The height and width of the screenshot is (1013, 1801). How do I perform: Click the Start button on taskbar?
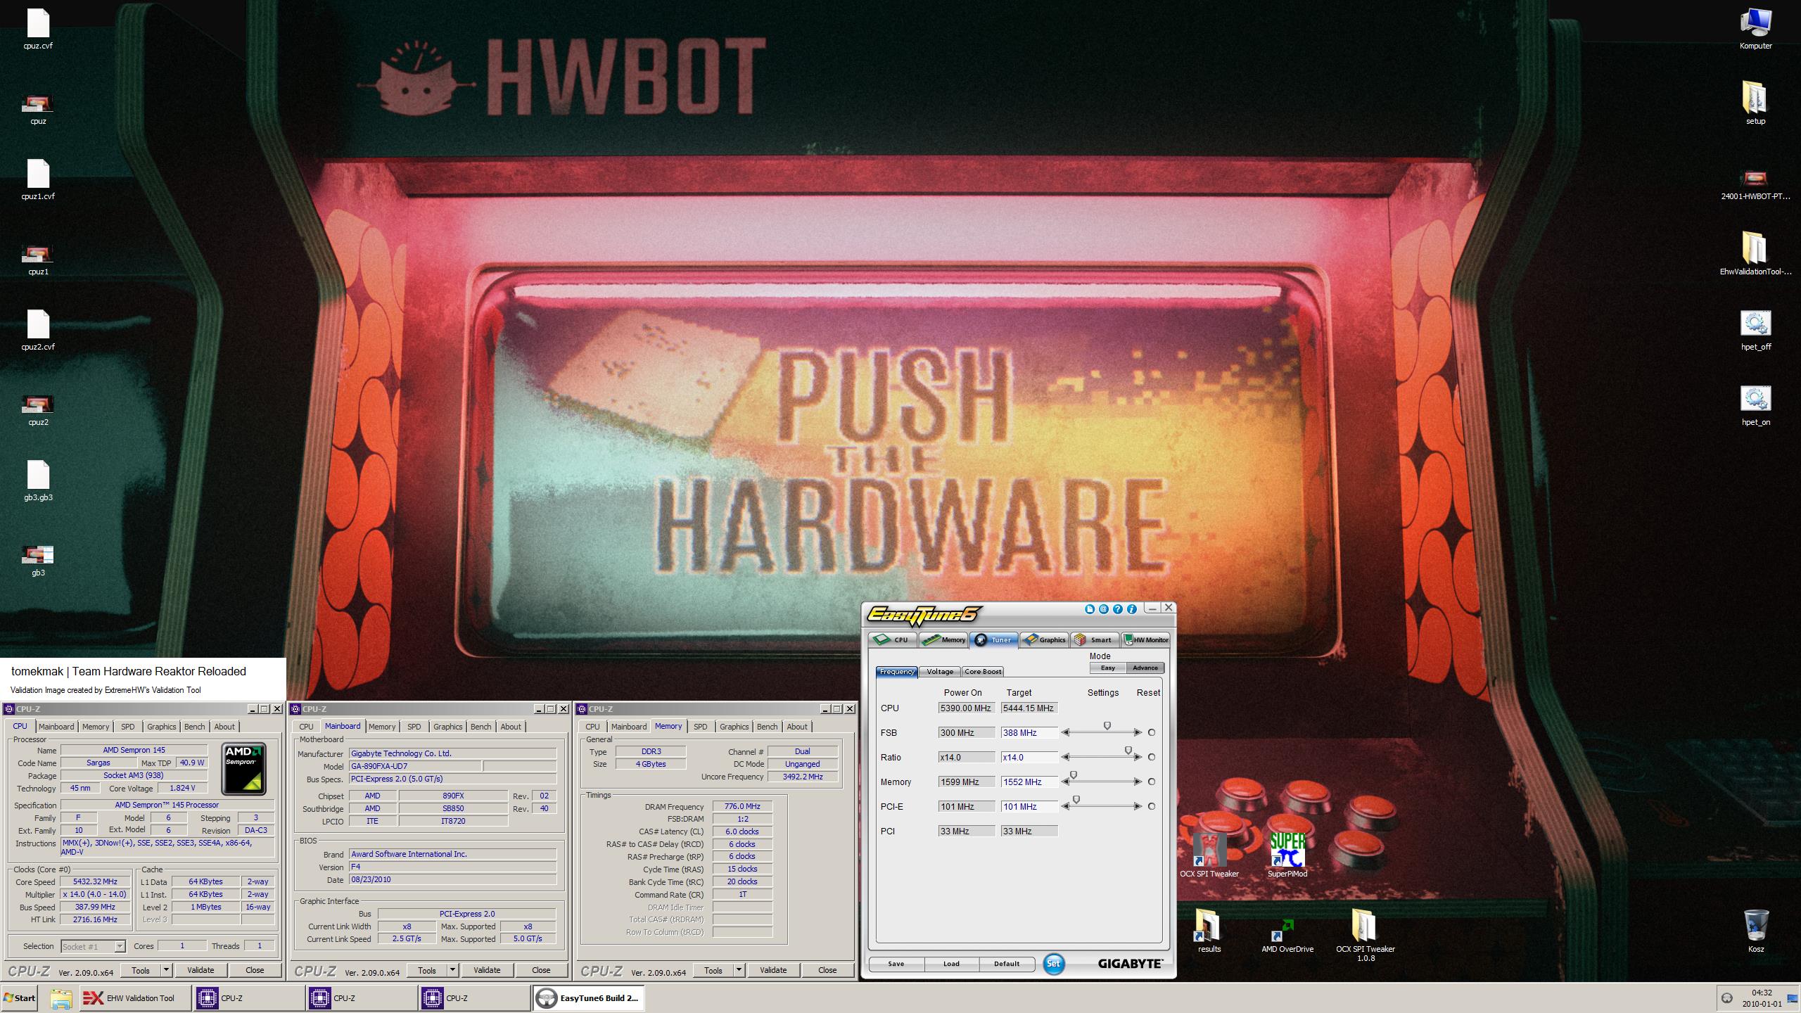20,998
